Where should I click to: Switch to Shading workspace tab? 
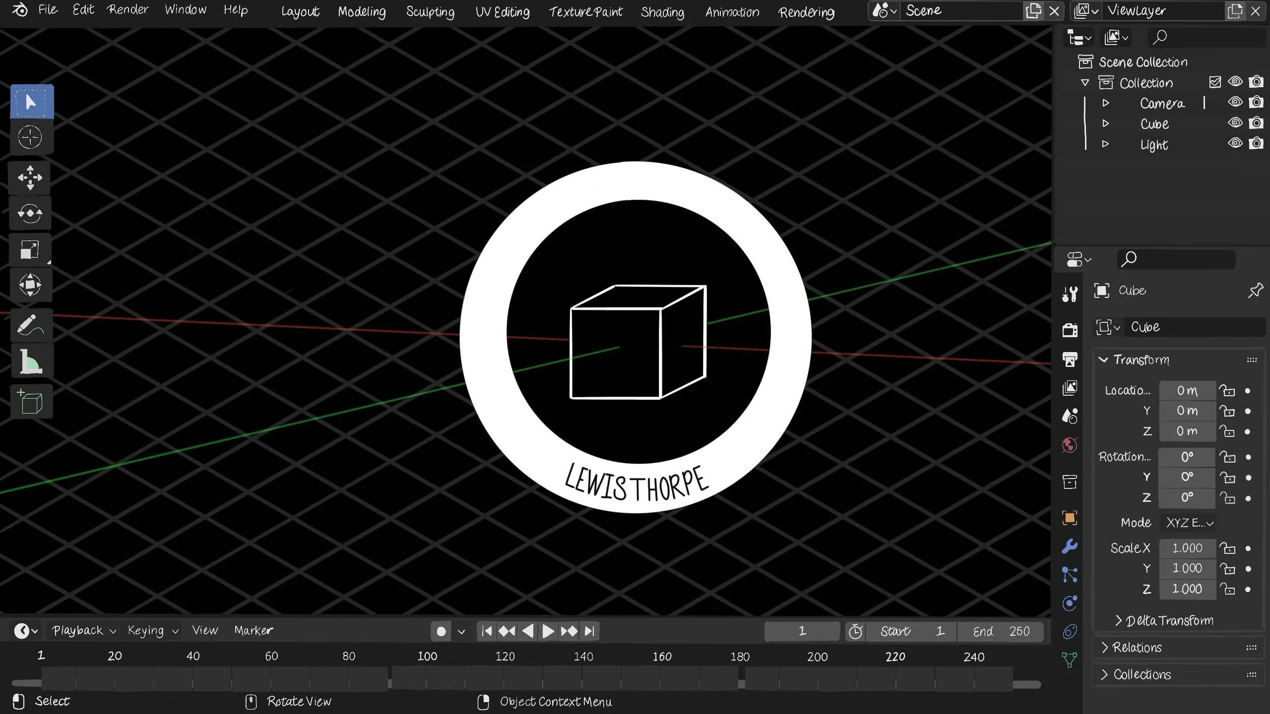tap(662, 12)
